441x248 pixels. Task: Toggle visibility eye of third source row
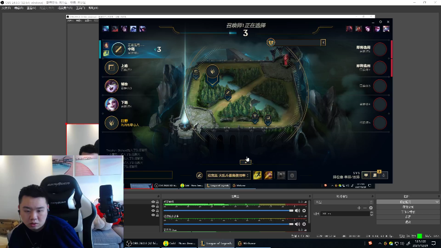tap(153, 211)
